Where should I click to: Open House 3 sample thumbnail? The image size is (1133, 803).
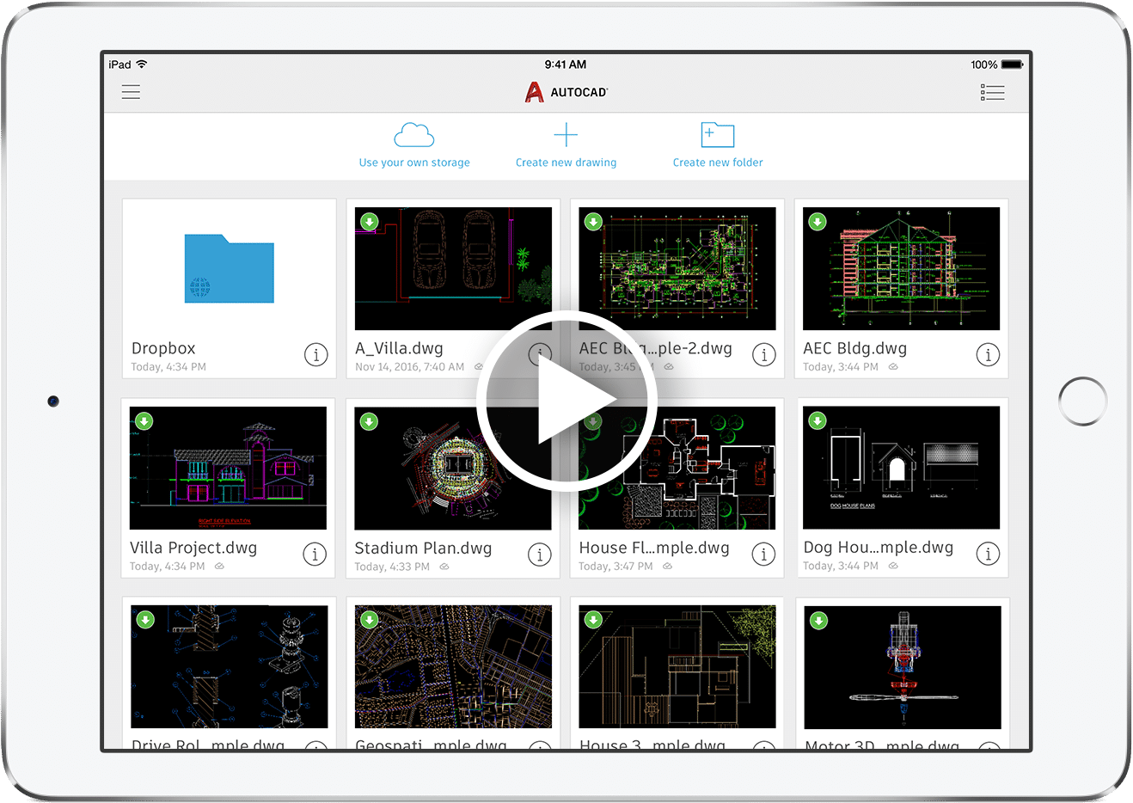(x=677, y=667)
